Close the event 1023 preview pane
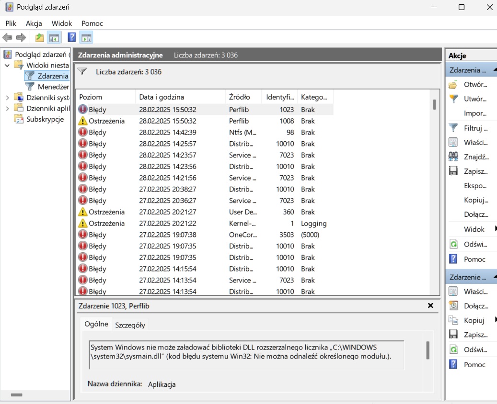This screenshot has width=497, height=404. coord(430,305)
